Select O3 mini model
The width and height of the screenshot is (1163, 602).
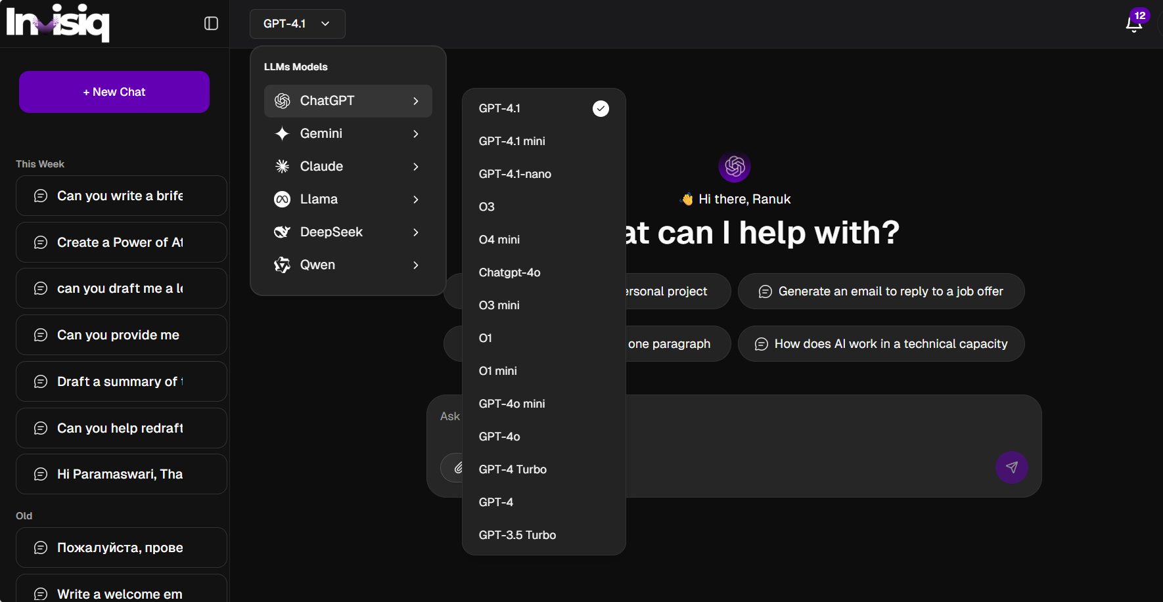[544, 305]
